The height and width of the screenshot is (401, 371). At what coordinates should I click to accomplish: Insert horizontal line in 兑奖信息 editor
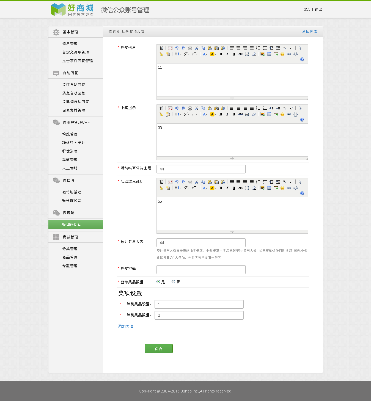[x=276, y=54]
